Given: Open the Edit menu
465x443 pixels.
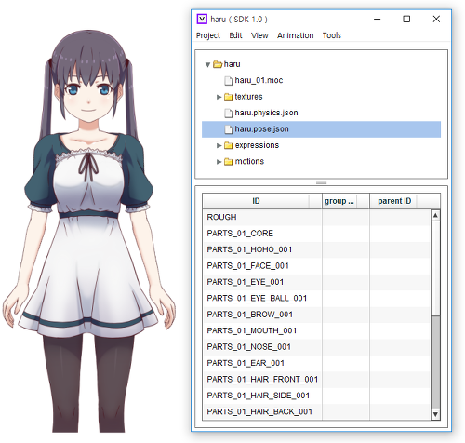Looking at the screenshot, I should click(235, 35).
